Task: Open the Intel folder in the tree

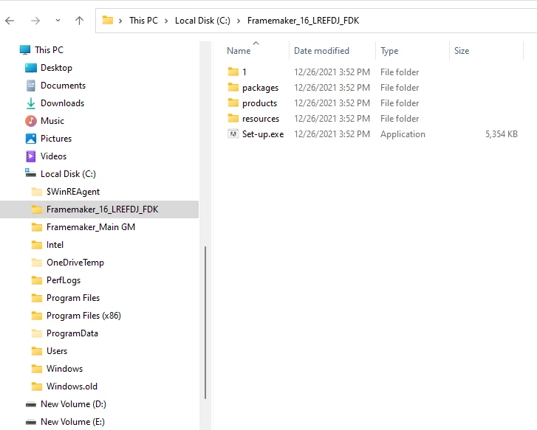Action: tap(55, 245)
